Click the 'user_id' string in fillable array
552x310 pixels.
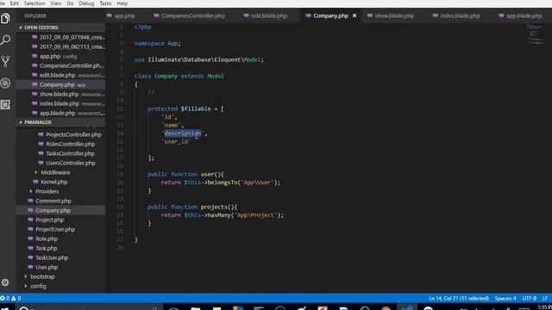[x=176, y=141]
